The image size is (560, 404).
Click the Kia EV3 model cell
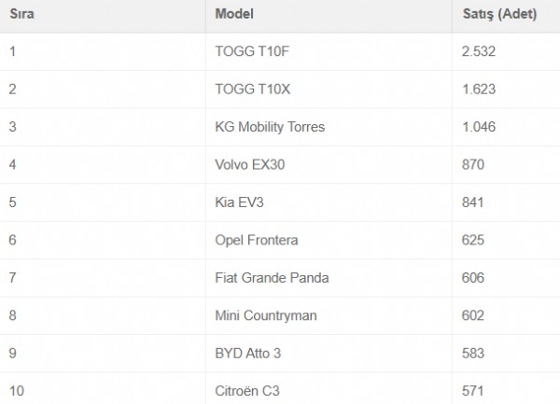coord(239,202)
